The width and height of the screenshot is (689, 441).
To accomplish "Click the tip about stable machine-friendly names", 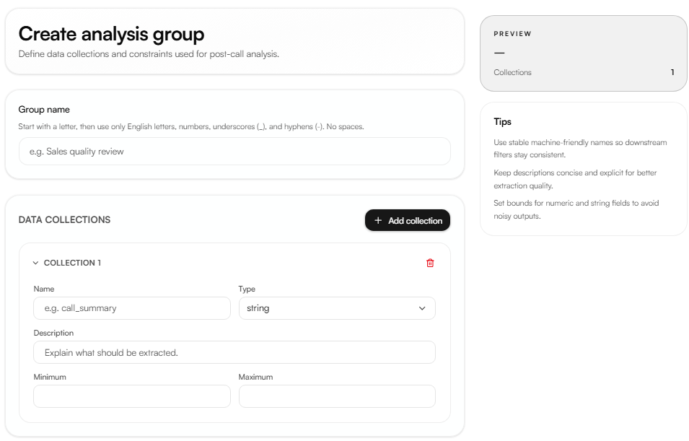I will (580, 149).
